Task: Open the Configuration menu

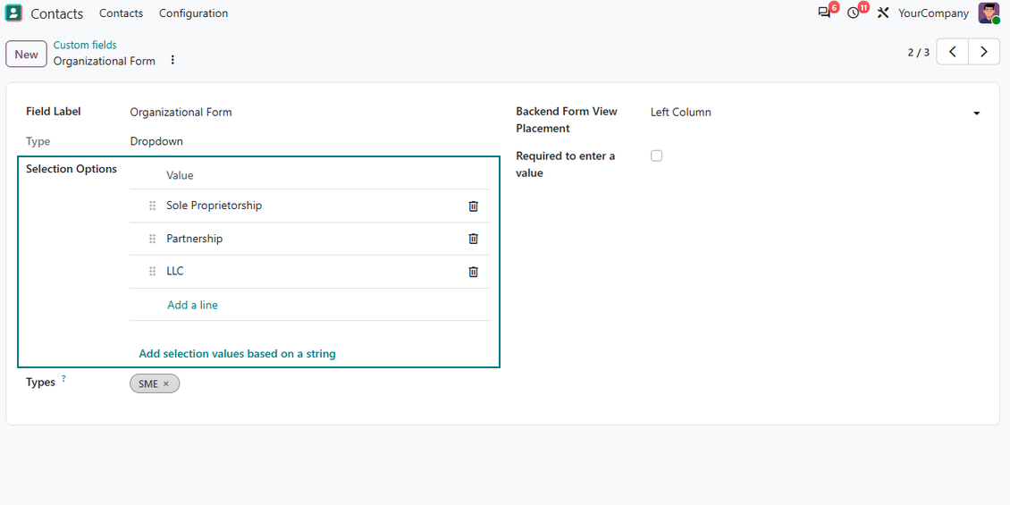Action: coord(193,13)
